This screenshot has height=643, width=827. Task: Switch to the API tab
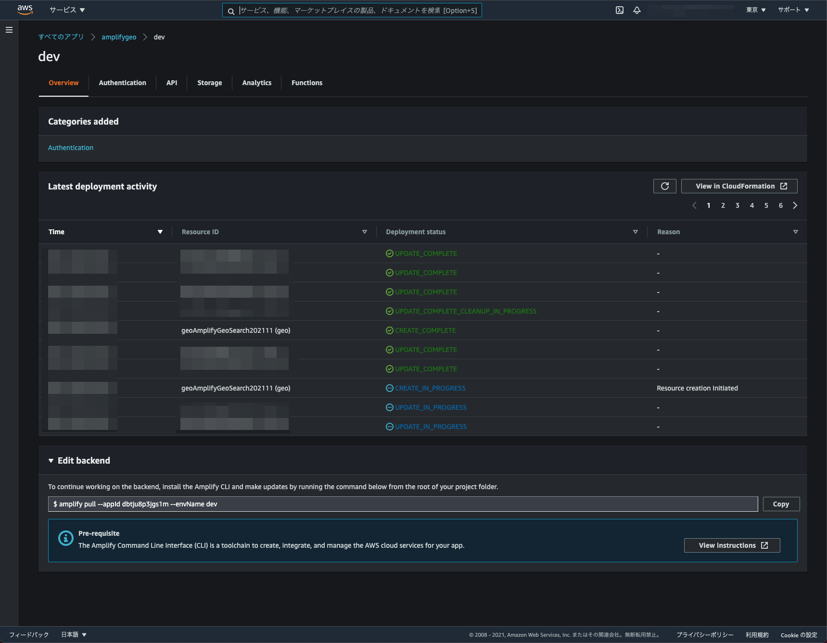coord(172,83)
